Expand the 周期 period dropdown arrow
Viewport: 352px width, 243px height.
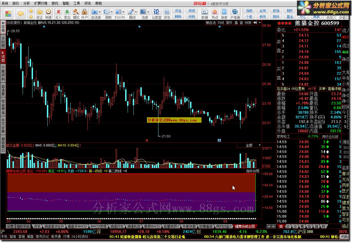(x=112, y=12)
